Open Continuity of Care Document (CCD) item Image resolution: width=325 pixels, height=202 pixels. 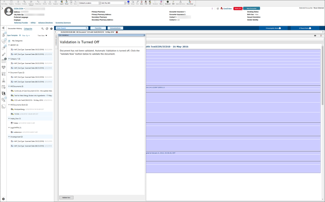pyautogui.click(x=32, y=91)
